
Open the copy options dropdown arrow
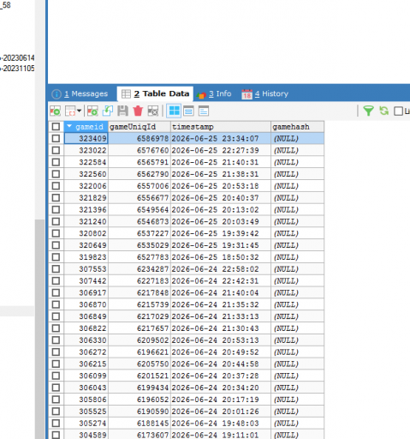tap(79, 111)
